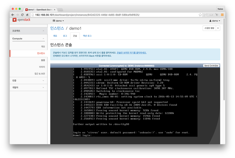The height and width of the screenshot is (158, 235).
Task: Open a new browser tab
Action: 60,10
